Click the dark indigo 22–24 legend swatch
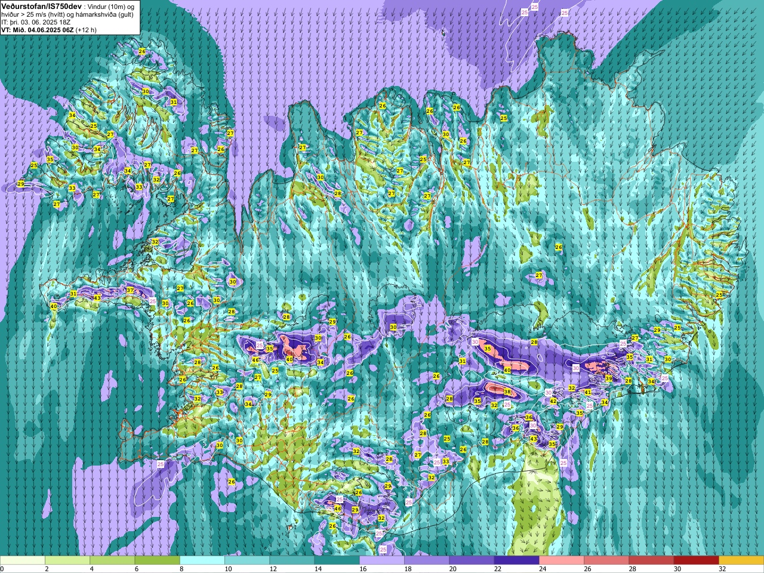764x573 pixels. point(516,560)
